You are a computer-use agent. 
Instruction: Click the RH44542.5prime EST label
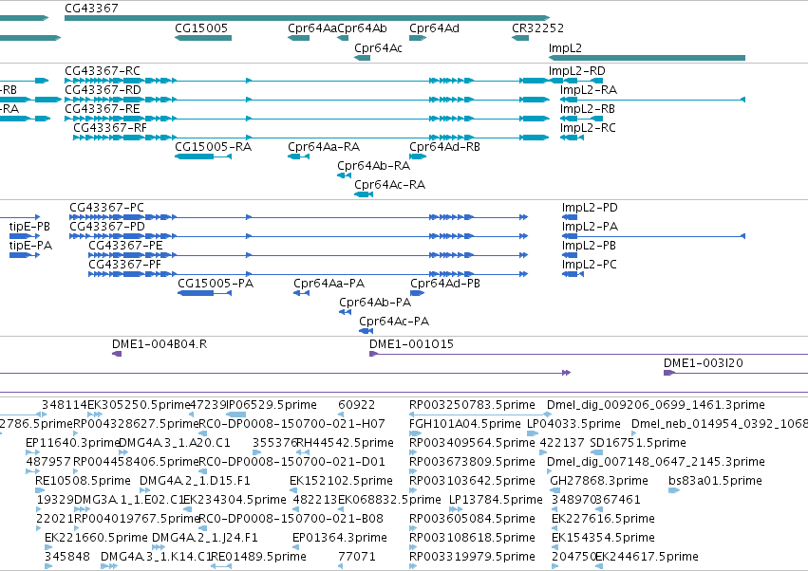pos(345,443)
